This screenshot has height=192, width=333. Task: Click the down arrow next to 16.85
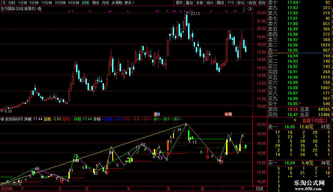coord(299,104)
